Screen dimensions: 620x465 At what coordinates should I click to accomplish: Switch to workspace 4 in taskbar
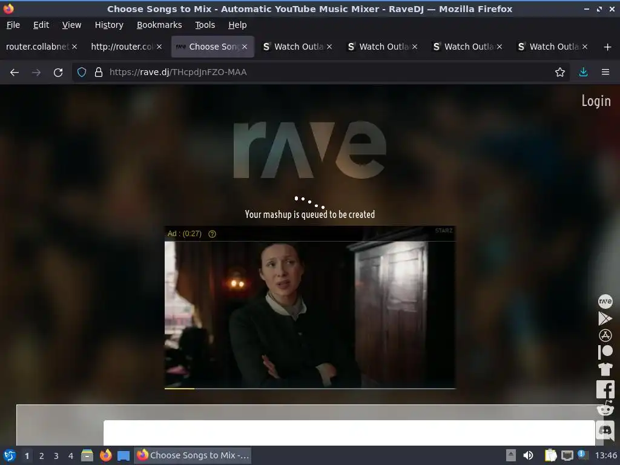click(70, 456)
